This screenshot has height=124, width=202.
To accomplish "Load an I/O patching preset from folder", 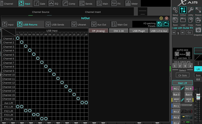I will 166,24.
